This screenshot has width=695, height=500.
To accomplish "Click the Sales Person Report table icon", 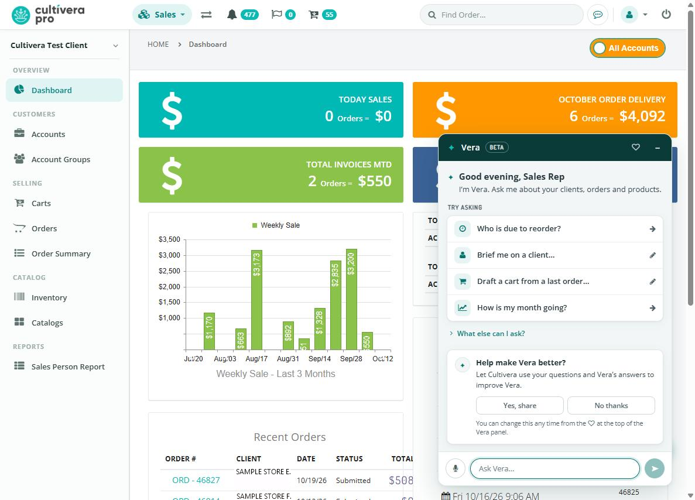I will point(19,366).
